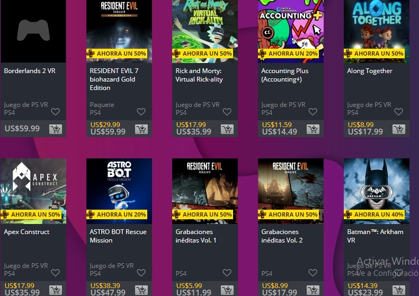Add Grabaciones inéditas Vol. 2 to cart
This screenshot has width=419, height=296.
(313, 290)
